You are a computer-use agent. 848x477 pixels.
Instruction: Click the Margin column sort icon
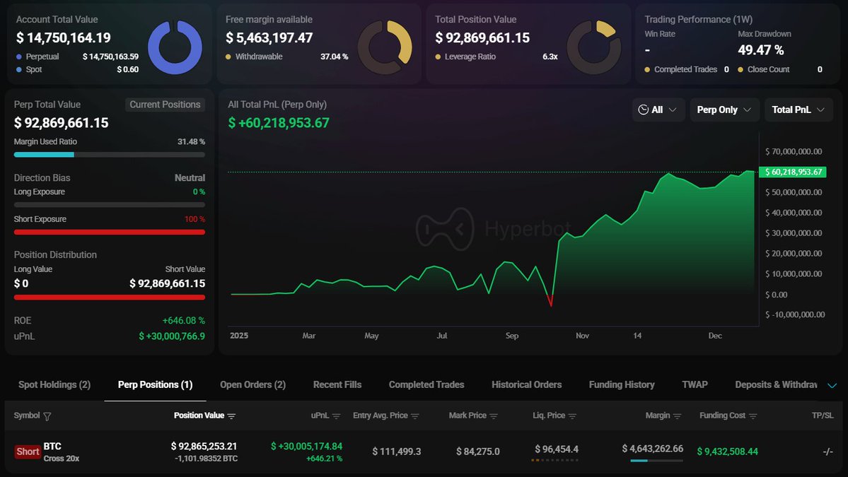click(x=677, y=416)
